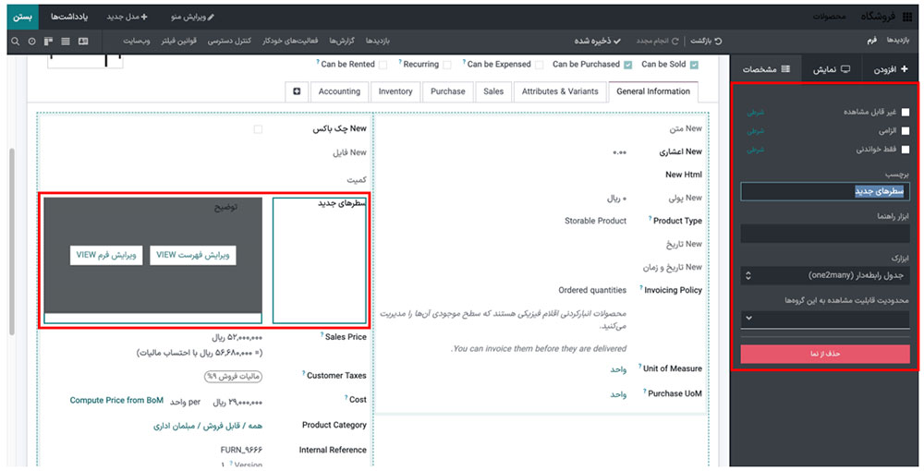The height and width of the screenshot is (471, 924).
Task: Click the برچسب label input field
Action: pos(825,191)
